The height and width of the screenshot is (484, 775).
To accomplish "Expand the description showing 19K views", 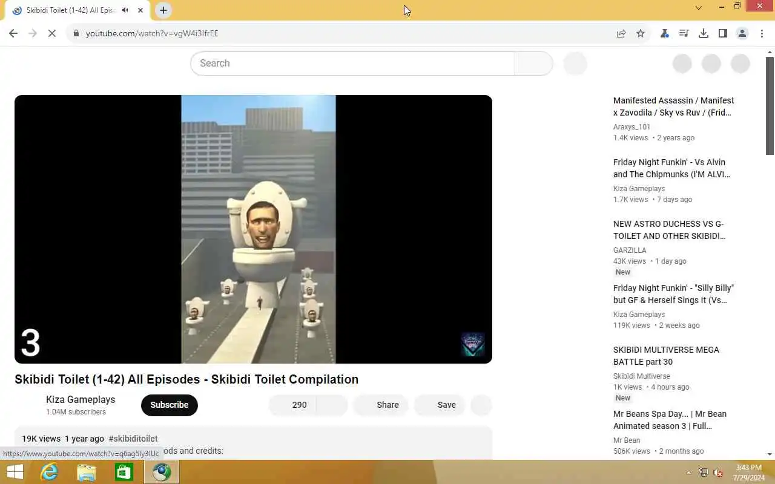I will pyautogui.click(x=253, y=443).
